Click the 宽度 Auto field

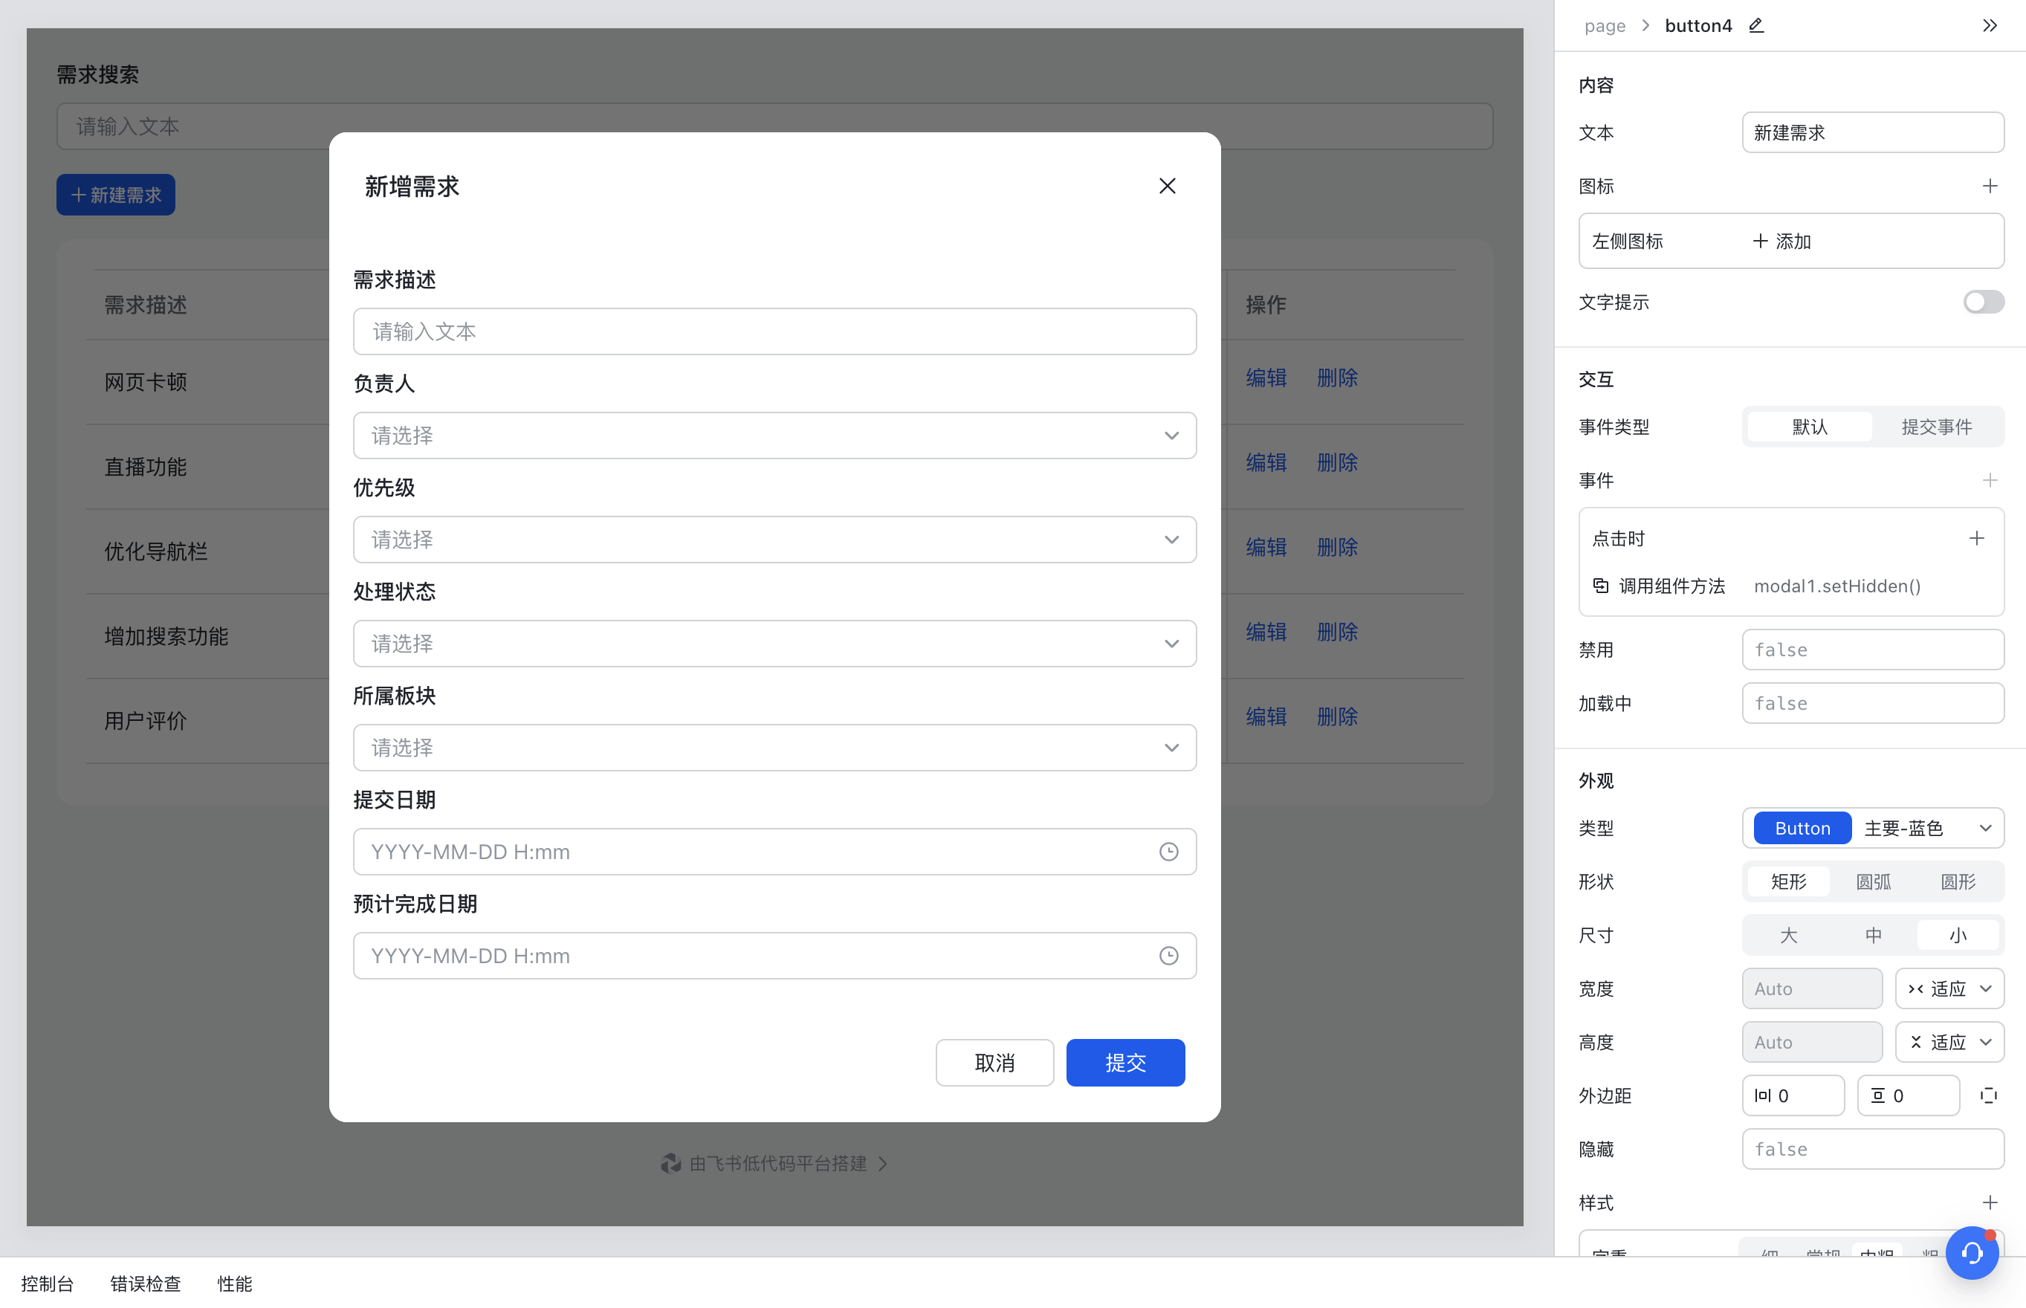tap(1812, 988)
